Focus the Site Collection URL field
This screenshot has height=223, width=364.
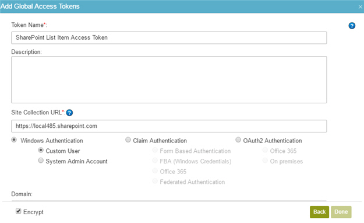[169, 126]
